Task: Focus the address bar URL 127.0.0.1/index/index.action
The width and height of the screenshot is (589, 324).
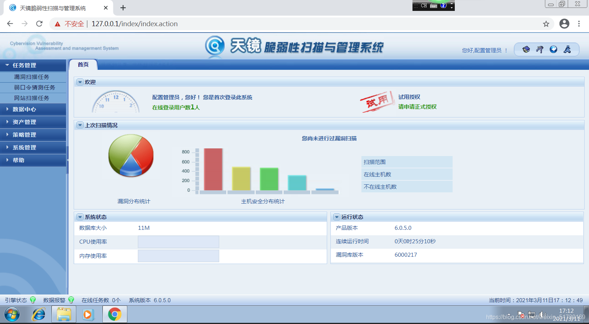Action: tap(135, 24)
